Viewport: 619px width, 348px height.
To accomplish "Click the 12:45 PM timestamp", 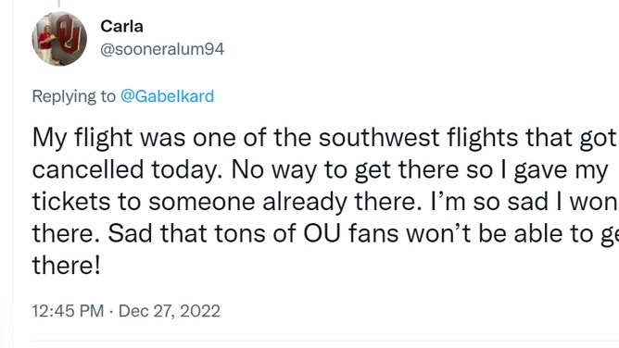I will 68,311.
